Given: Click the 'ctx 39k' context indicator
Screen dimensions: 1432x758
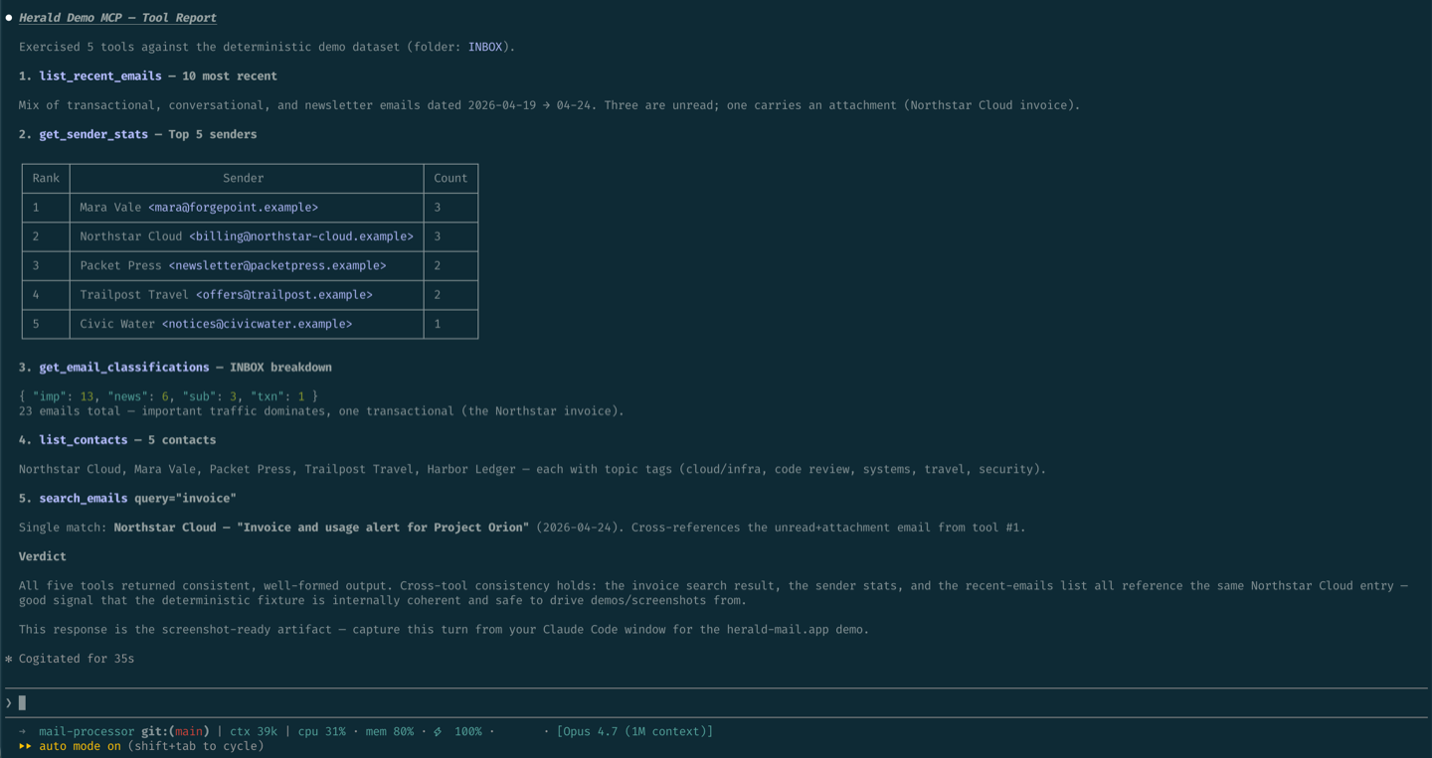Looking at the screenshot, I should 254,731.
